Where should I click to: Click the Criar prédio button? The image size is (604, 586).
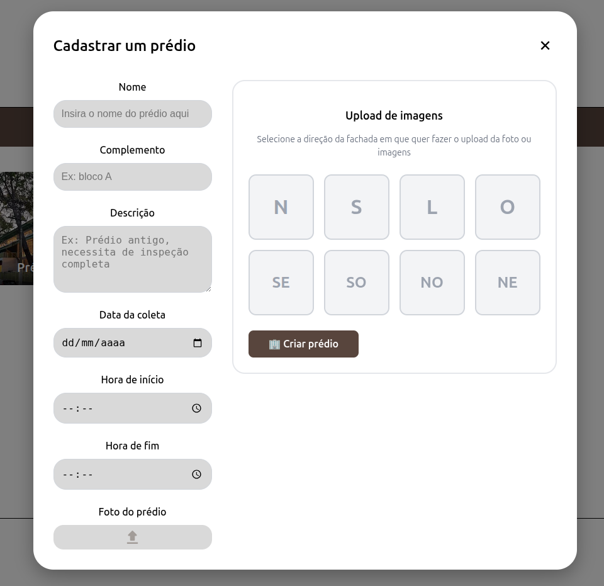click(303, 344)
